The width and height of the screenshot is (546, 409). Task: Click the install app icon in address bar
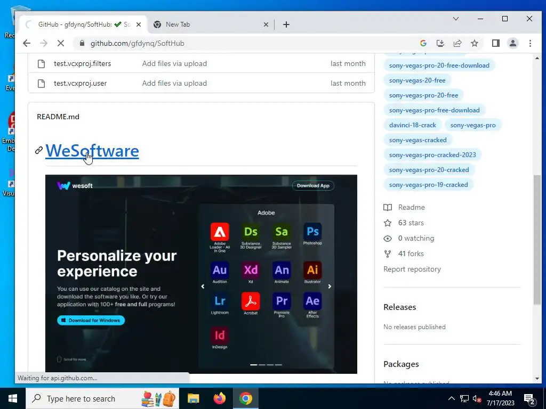coord(440,43)
